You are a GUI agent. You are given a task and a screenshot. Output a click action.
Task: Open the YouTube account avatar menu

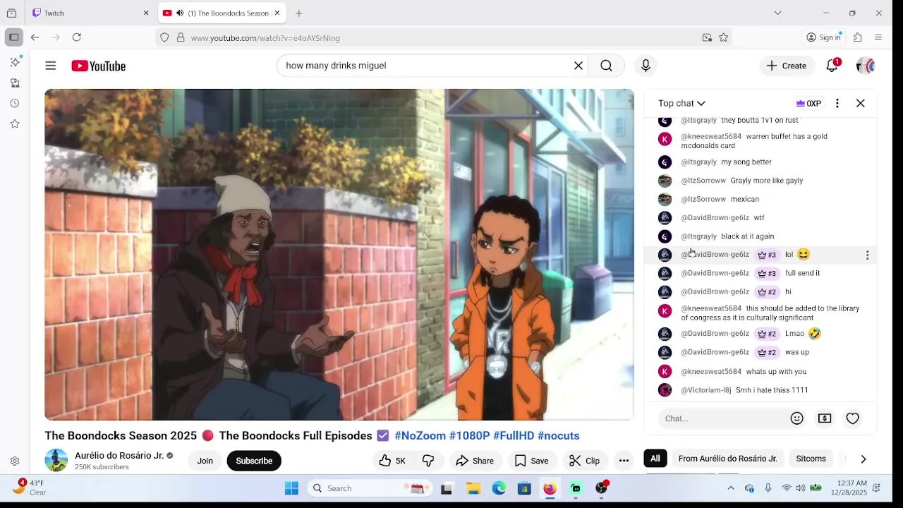click(866, 66)
